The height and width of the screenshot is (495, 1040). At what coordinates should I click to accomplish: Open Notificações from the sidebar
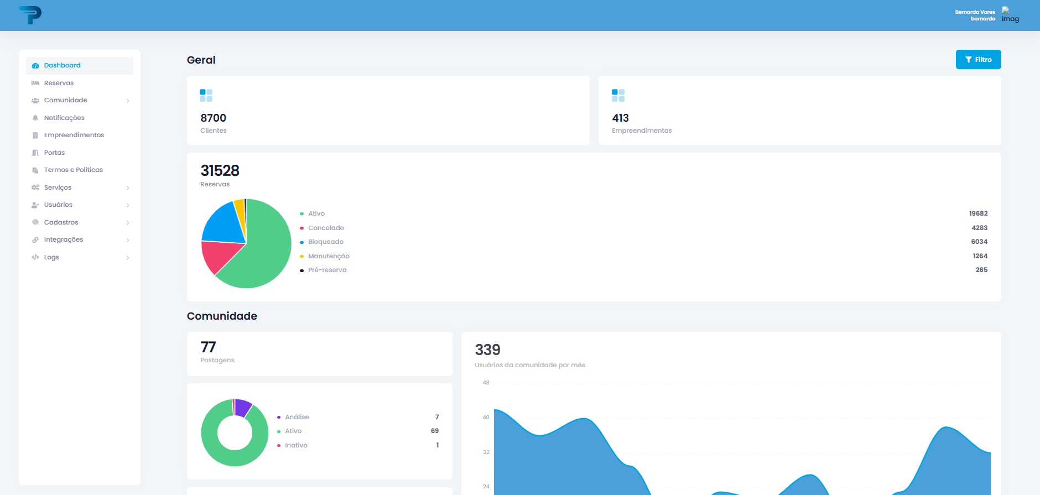(x=80, y=118)
